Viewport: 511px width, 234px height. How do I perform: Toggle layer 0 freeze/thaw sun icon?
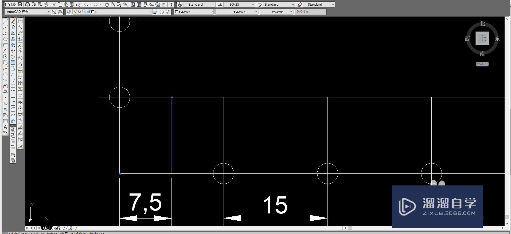click(x=79, y=12)
